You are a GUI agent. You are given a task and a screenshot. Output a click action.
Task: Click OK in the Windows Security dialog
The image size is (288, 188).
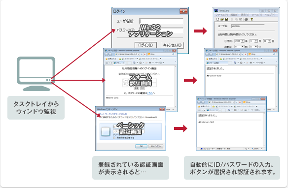141,146
